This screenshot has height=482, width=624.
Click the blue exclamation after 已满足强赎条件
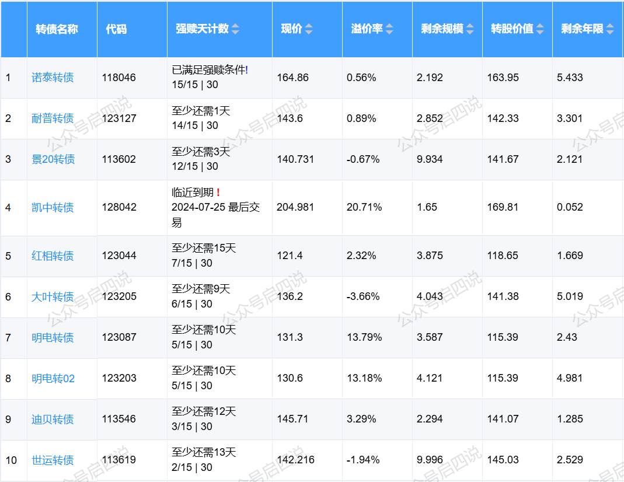click(247, 70)
